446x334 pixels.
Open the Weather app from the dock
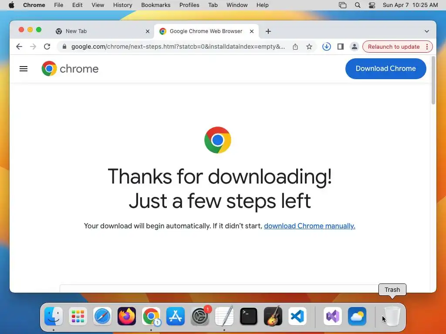(357, 316)
